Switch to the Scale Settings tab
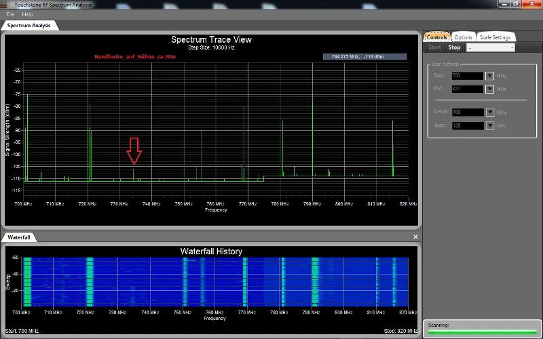This screenshot has width=543, height=339. point(495,37)
